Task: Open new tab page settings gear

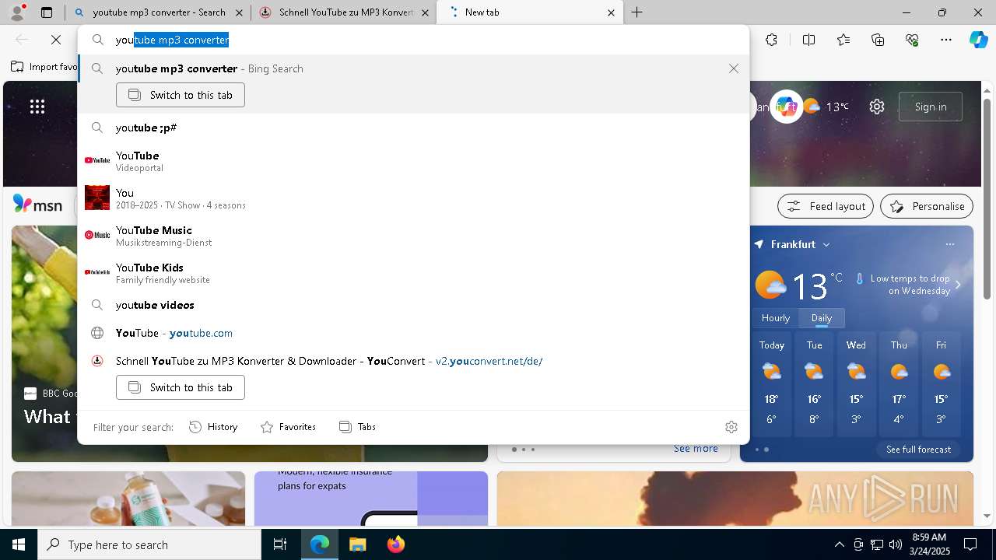Action: pyautogui.click(x=877, y=107)
